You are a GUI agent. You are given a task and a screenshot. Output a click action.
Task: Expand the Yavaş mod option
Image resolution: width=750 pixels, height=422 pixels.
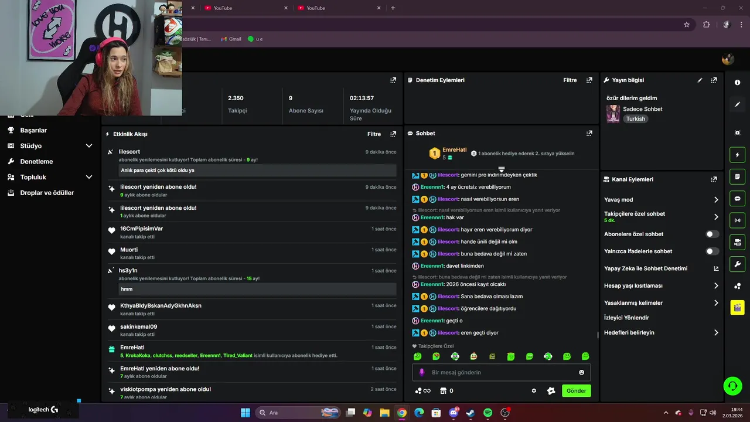[x=662, y=200]
